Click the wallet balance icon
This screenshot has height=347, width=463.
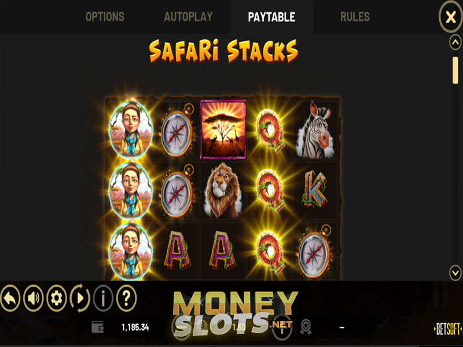[97, 327]
